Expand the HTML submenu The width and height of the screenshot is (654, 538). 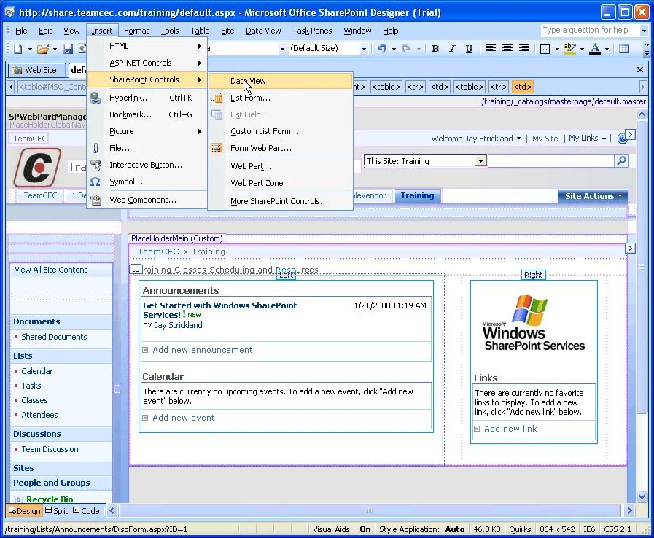click(147, 47)
